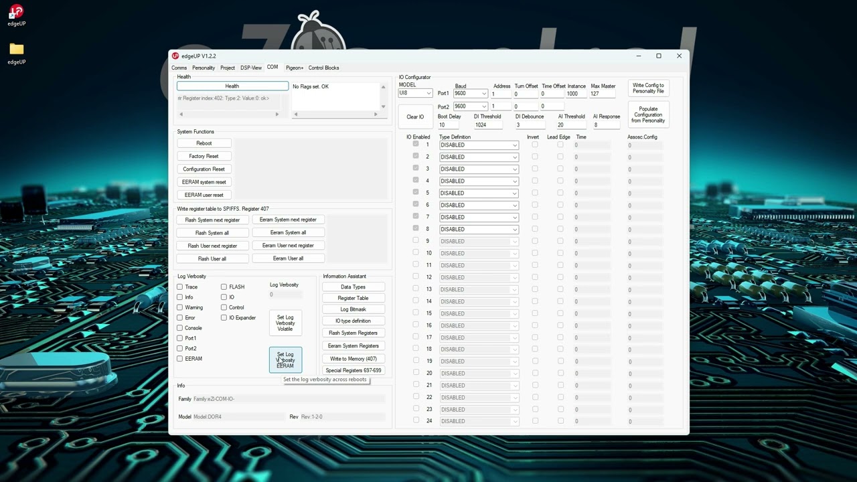Open the Personality tab

204,68
